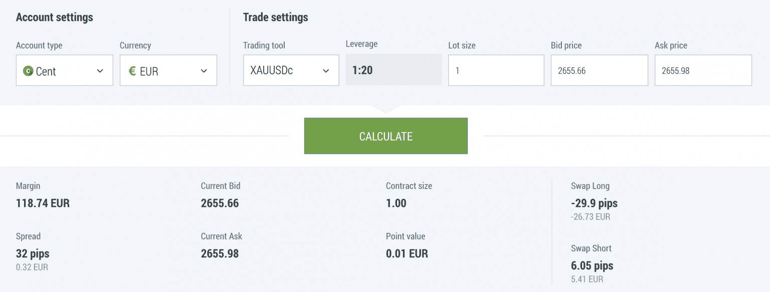Viewport: 770px width, 292px height.
Task: Open the Account type selector showing Cent
Action: click(x=64, y=70)
